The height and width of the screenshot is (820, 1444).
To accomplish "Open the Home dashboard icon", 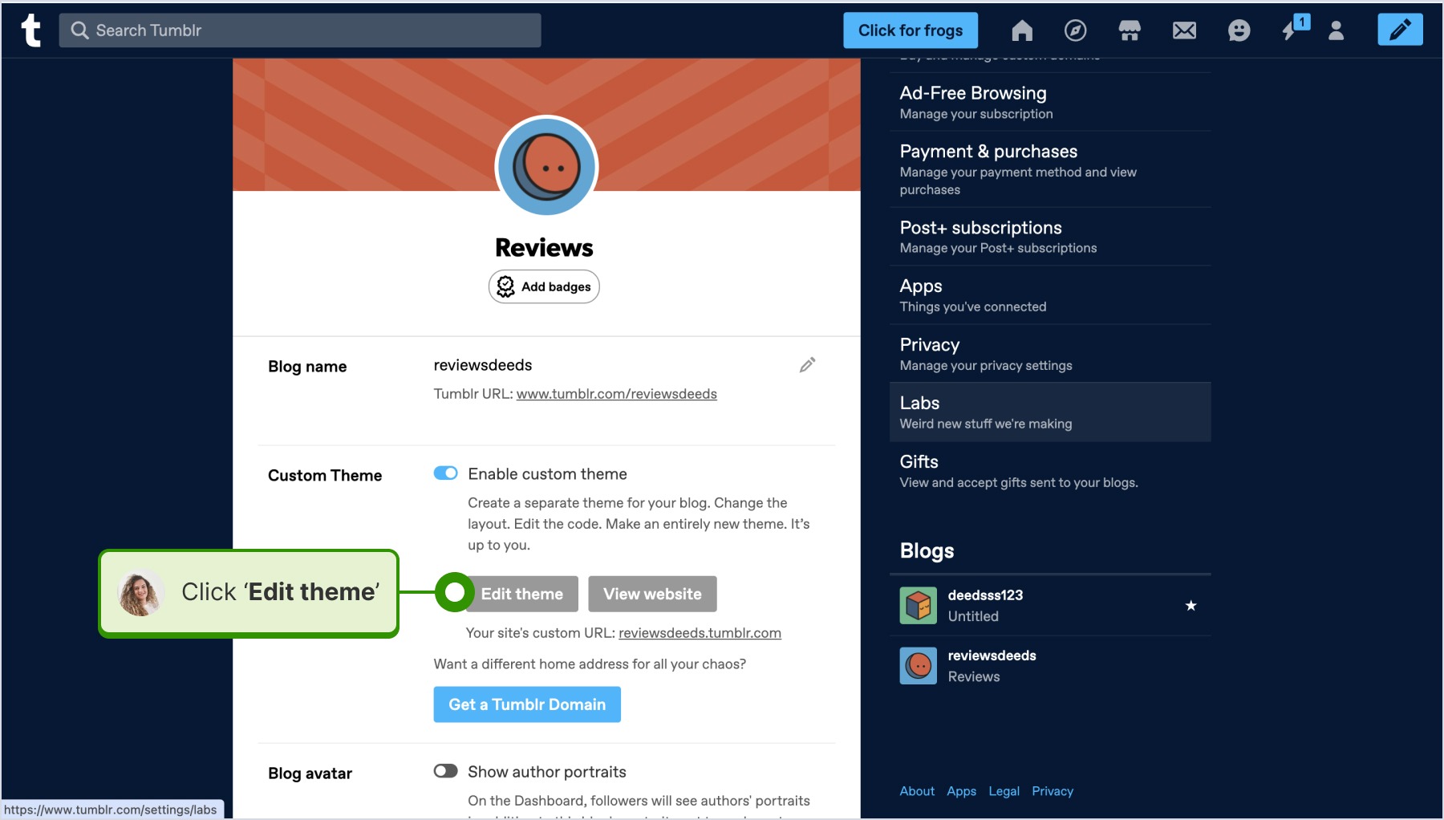I will point(1022,30).
